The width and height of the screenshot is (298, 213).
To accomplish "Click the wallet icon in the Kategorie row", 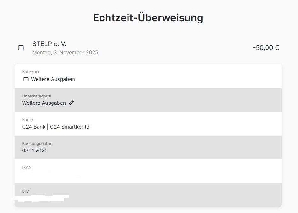I will [x=26, y=79].
